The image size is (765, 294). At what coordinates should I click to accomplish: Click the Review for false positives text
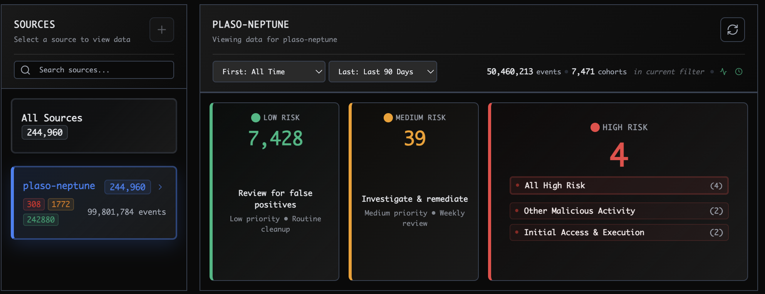[275, 199]
